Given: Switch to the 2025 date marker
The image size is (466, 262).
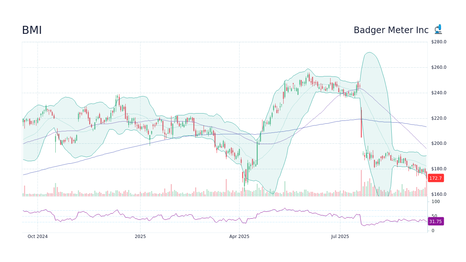Looking at the screenshot, I should [x=140, y=236].
